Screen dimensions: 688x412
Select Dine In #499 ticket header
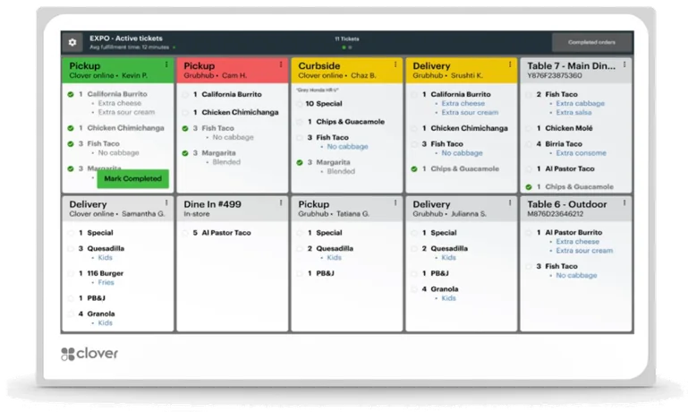coord(232,209)
